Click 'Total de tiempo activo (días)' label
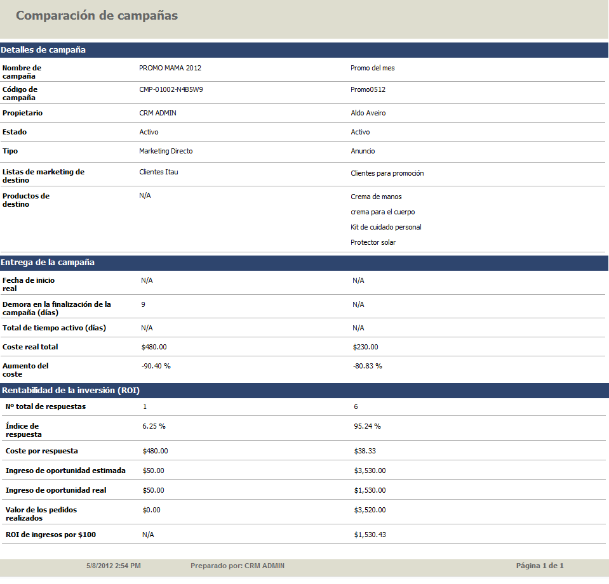 pos(54,328)
